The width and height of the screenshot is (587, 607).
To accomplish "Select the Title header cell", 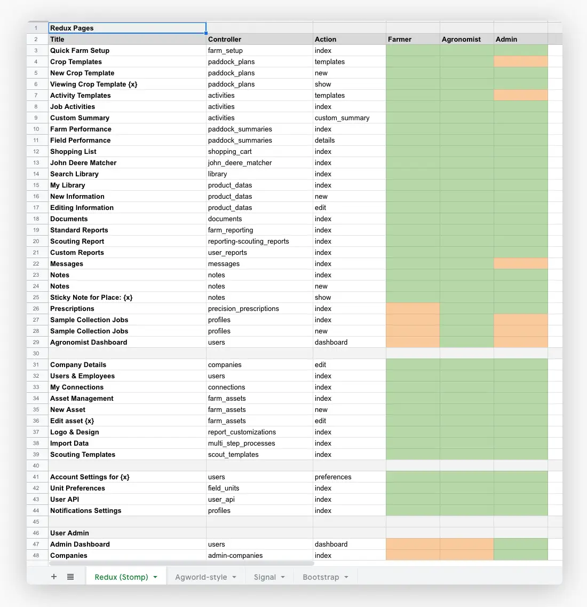I will 128,39.
